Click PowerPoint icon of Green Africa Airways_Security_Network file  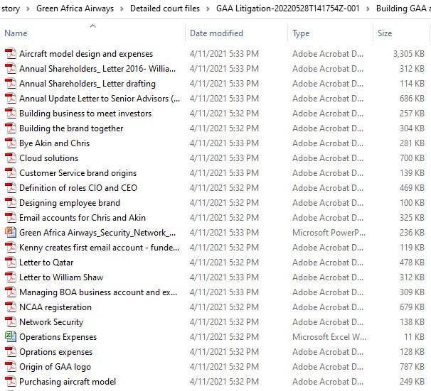[x=11, y=233]
